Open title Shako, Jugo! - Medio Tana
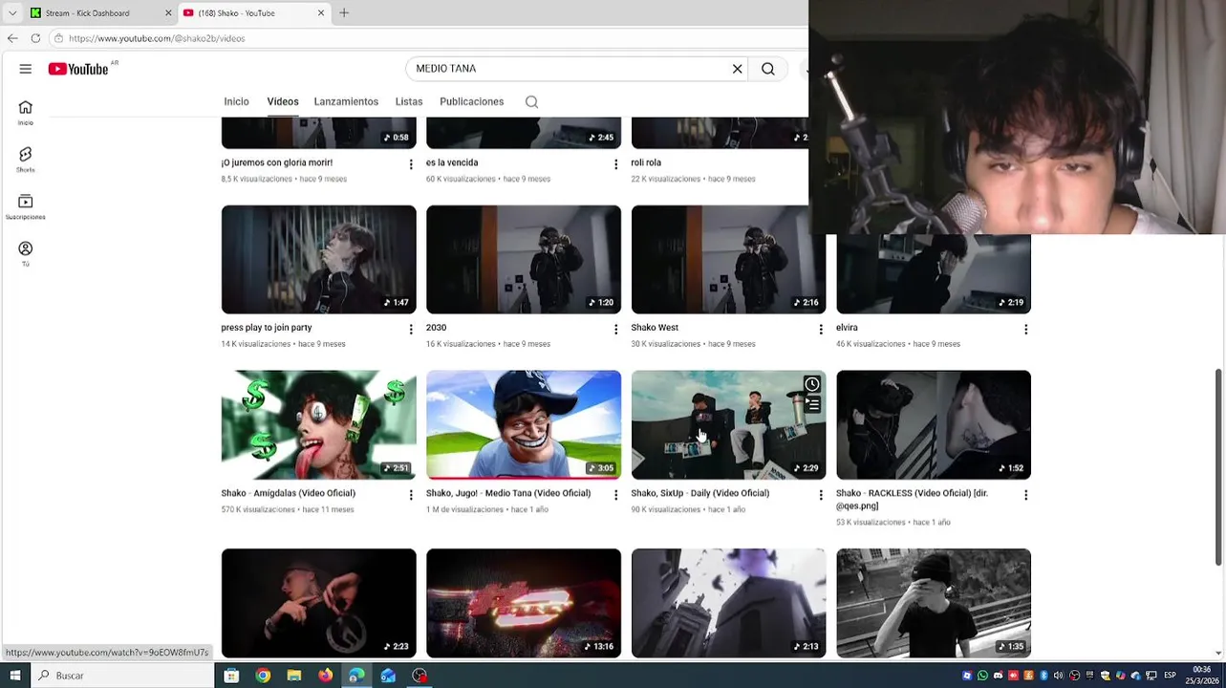The width and height of the screenshot is (1226, 688). 508,493
